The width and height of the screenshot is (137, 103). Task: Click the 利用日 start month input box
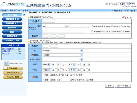[56, 70]
